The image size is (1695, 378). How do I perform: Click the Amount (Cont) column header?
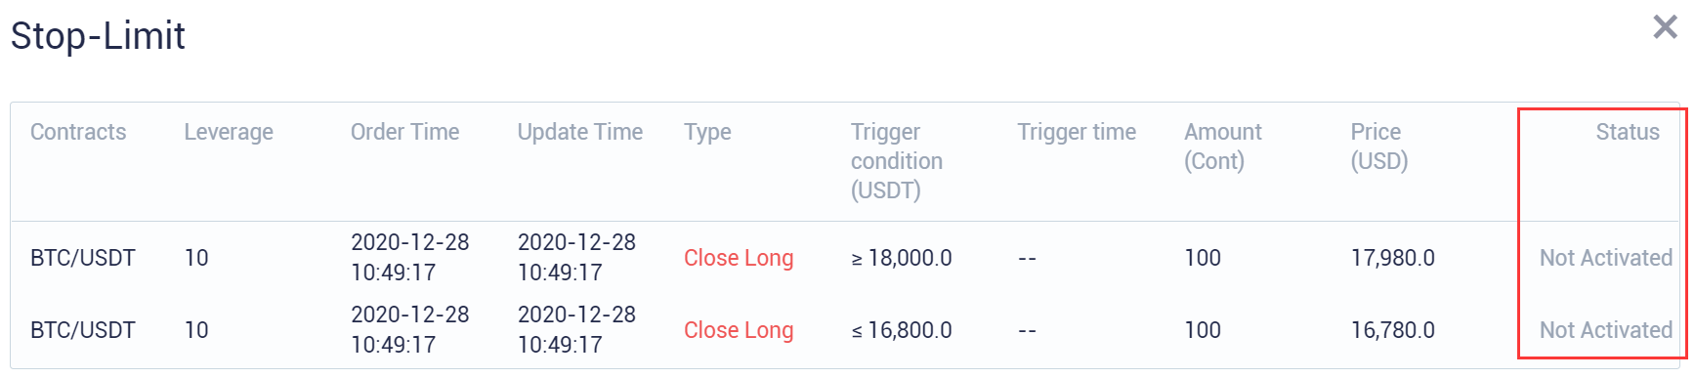(1223, 147)
